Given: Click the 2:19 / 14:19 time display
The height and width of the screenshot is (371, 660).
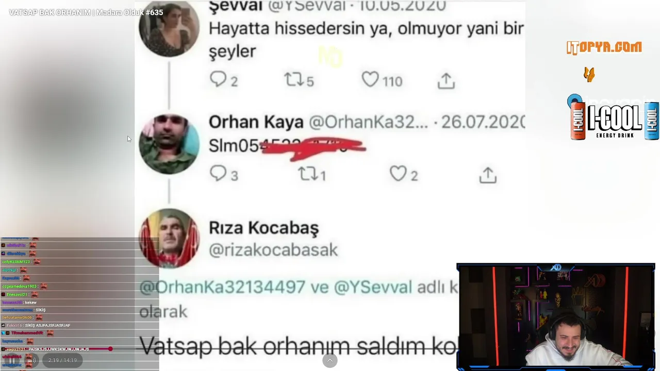Looking at the screenshot, I should (x=62, y=360).
